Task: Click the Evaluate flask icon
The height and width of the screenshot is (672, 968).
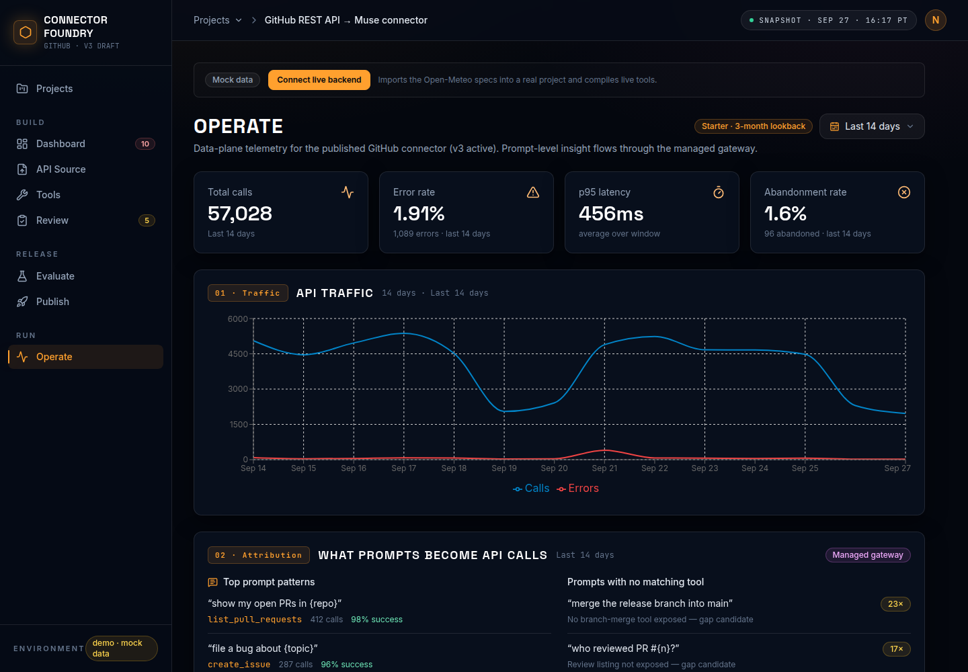Action: pos(22,276)
